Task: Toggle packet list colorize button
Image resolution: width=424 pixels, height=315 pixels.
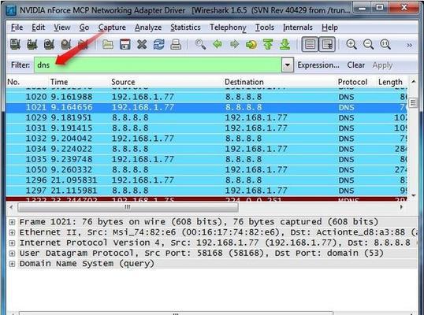Action: [x=310, y=44]
